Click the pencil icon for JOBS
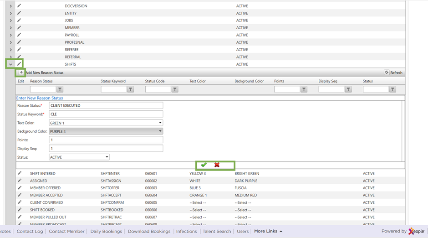 tap(19, 20)
